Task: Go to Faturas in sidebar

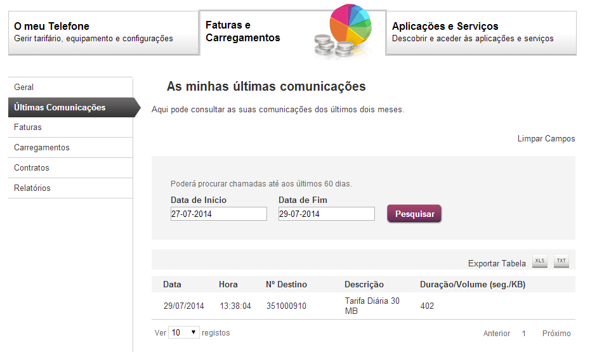Action: (28, 127)
